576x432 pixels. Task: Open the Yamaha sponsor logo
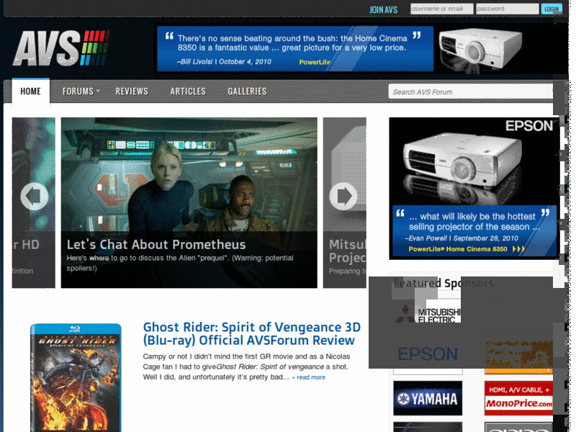(428, 399)
